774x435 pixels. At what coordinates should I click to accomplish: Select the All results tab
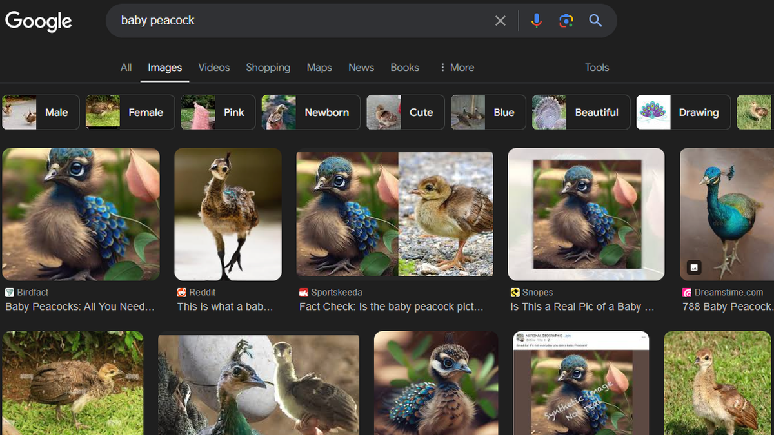point(126,68)
